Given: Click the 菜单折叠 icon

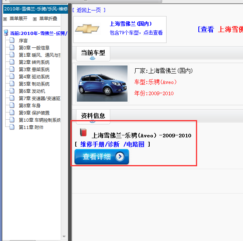Looking at the screenshot, I should point(35,19).
